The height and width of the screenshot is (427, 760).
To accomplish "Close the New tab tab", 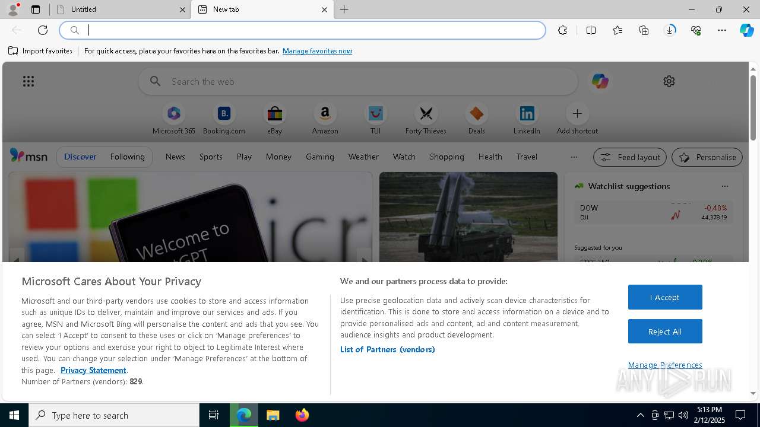I will click(324, 9).
